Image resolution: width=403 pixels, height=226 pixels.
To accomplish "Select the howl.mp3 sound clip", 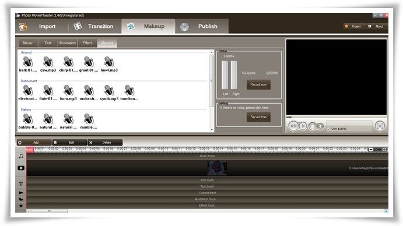I will tap(109, 64).
